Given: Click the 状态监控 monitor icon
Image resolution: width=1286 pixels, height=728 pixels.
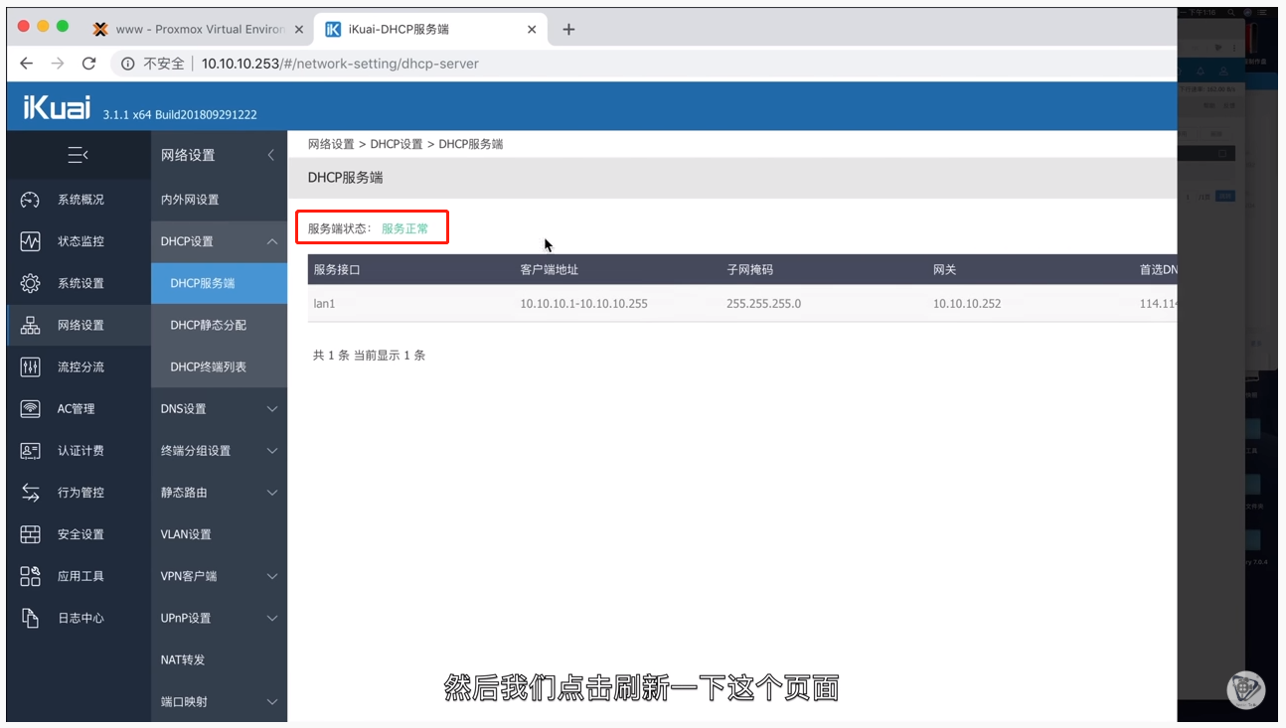Looking at the screenshot, I should coord(30,241).
